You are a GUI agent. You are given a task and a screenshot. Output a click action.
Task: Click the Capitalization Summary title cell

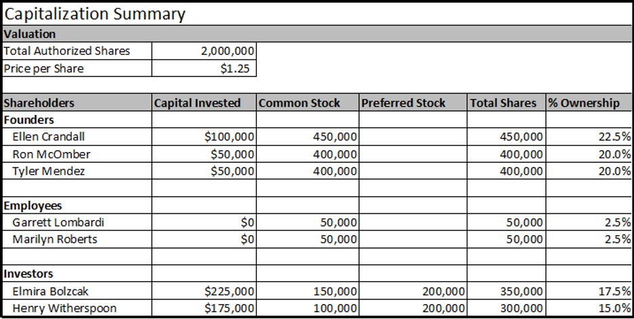[95, 14]
